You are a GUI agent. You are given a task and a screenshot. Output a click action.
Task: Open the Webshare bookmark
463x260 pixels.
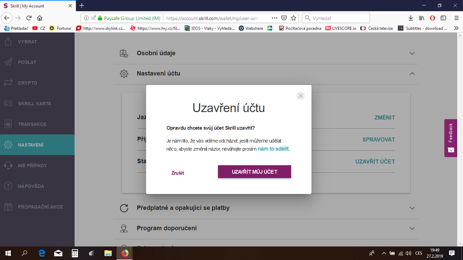251,28
